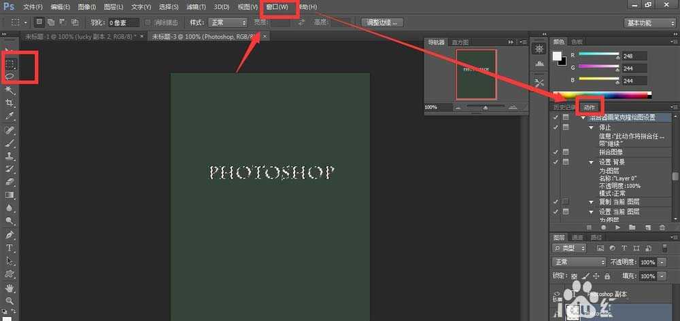Open the layer blend mode 正常 dropdown

579,262
